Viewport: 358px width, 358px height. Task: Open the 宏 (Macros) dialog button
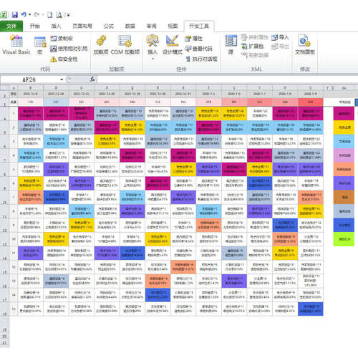pos(40,45)
